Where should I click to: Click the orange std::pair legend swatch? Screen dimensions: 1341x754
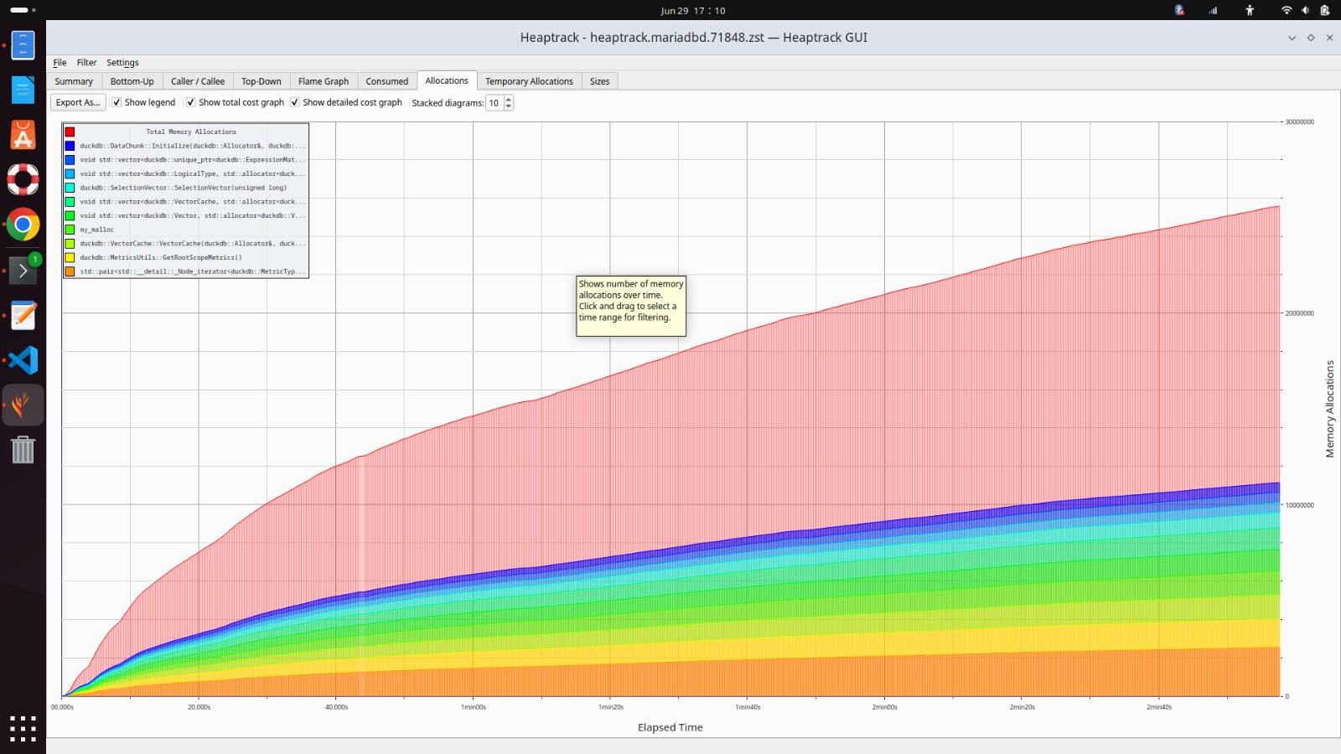pyautogui.click(x=70, y=271)
